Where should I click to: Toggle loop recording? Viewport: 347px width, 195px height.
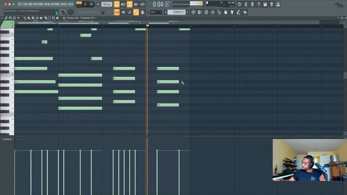click(x=142, y=4)
